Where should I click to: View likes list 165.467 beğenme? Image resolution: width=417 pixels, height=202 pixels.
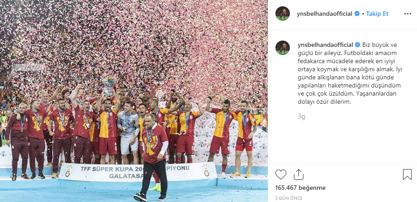[x=300, y=188]
